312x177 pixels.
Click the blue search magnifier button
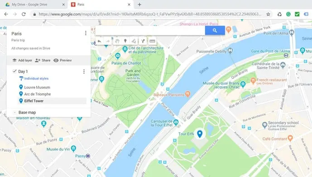pyautogui.click(x=215, y=30)
